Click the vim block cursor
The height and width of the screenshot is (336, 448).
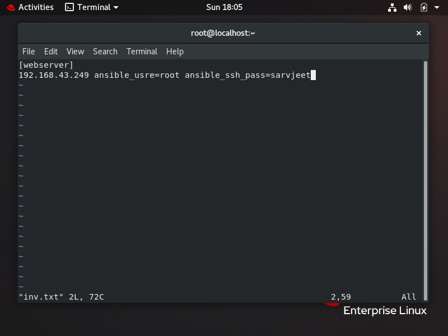click(313, 75)
